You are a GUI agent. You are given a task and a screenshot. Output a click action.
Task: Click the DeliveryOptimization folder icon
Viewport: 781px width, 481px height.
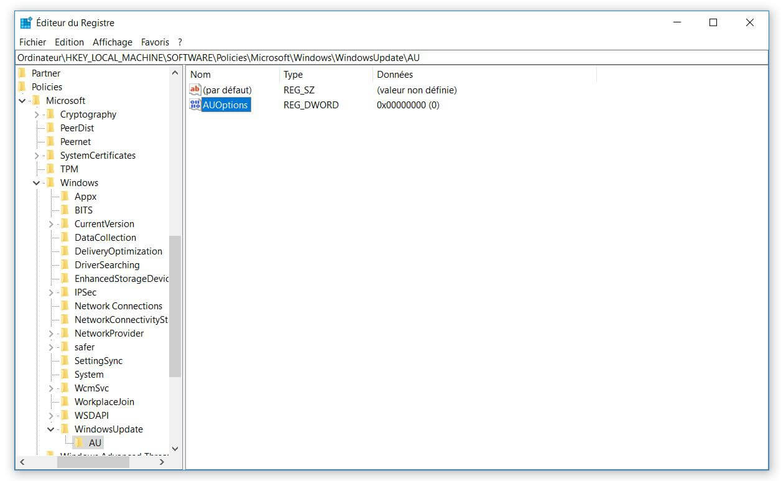(x=65, y=251)
